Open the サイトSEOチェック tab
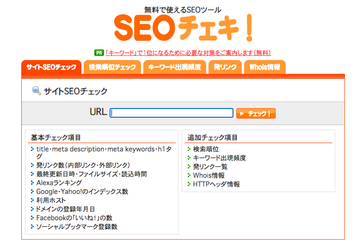The height and width of the screenshot is (247, 356). tap(51, 67)
